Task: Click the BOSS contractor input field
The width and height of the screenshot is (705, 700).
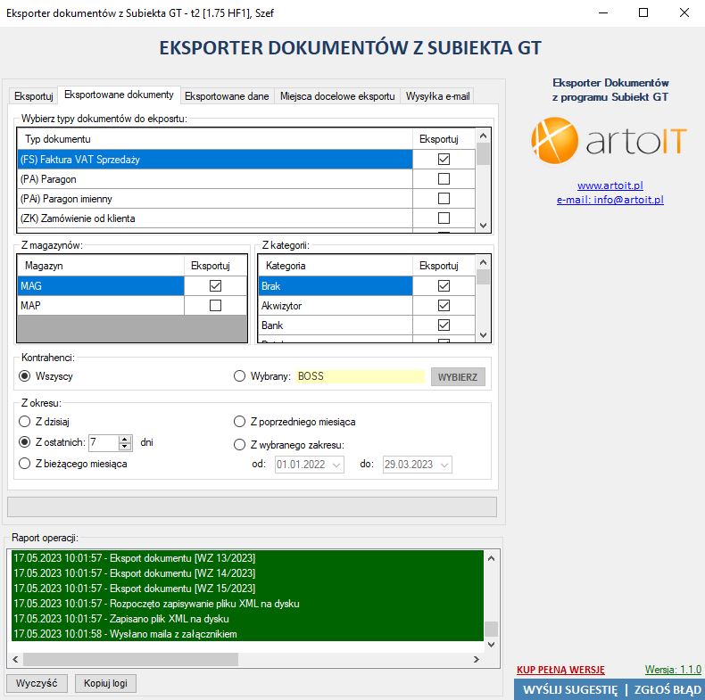Action: [360, 376]
